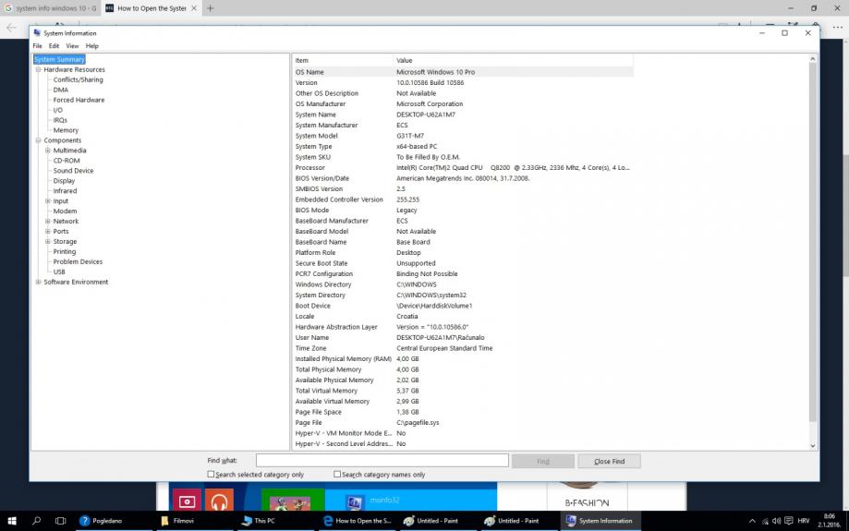
Task: Select DMA tree item
Action: 61,90
